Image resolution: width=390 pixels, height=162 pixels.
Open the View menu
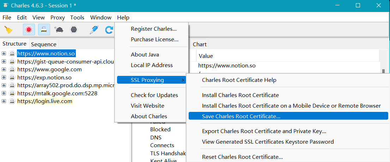coord(38,17)
